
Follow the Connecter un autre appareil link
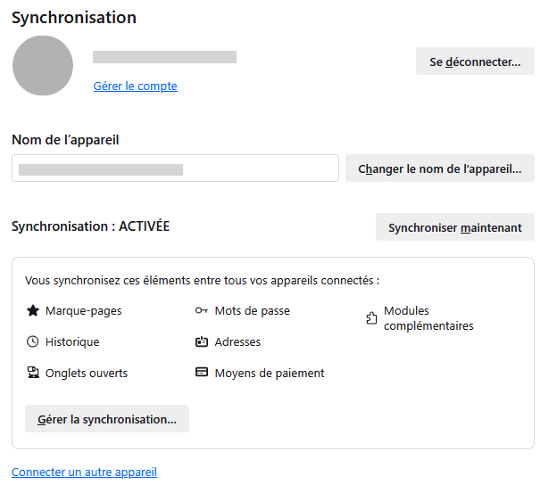pos(84,472)
